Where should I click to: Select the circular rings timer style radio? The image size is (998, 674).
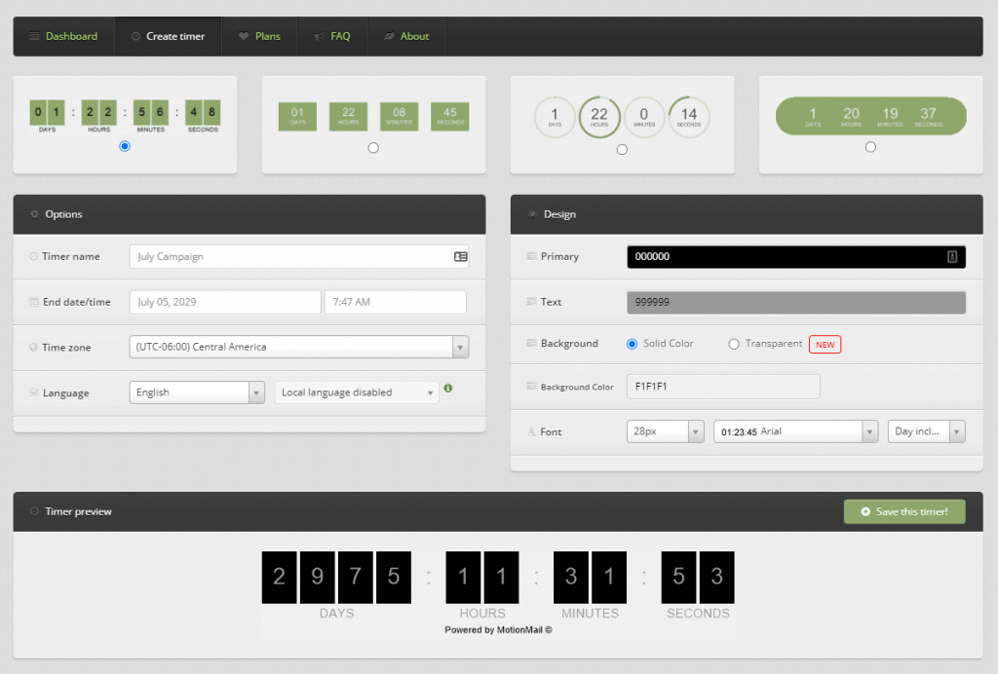coord(622,149)
